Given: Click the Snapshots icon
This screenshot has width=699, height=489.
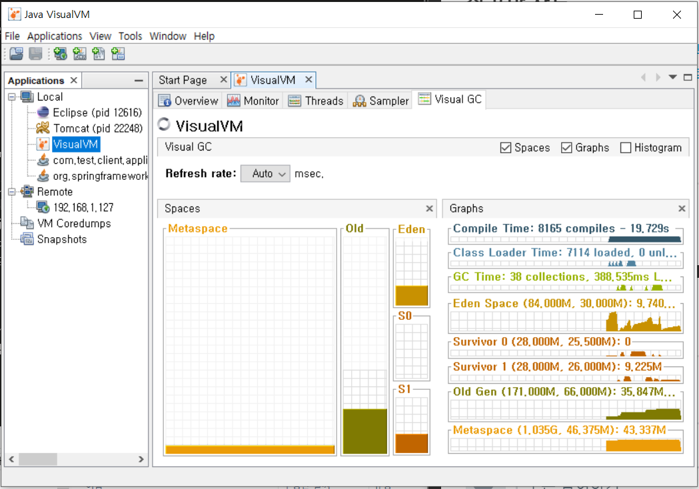Looking at the screenshot, I should pos(27,239).
